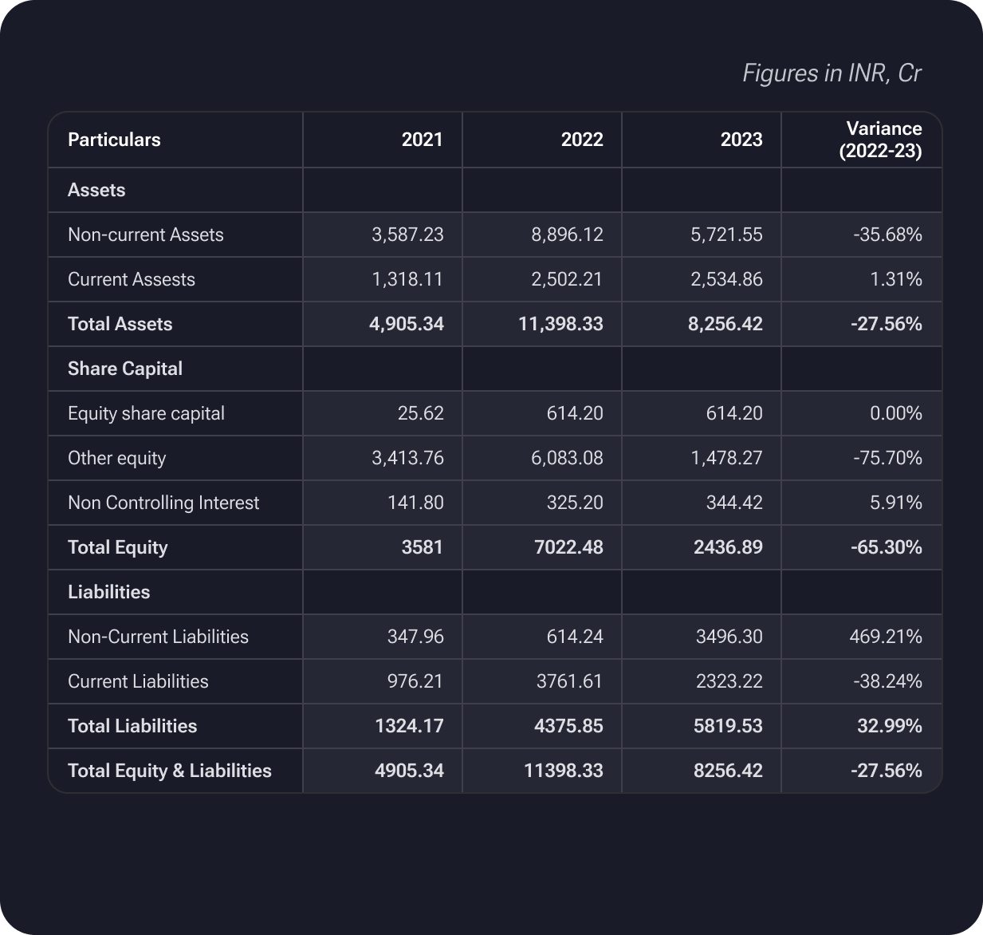Select Non-Current Liabilities variance 469.21%
Screen dimensions: 983x935
[x=886, y=637]
